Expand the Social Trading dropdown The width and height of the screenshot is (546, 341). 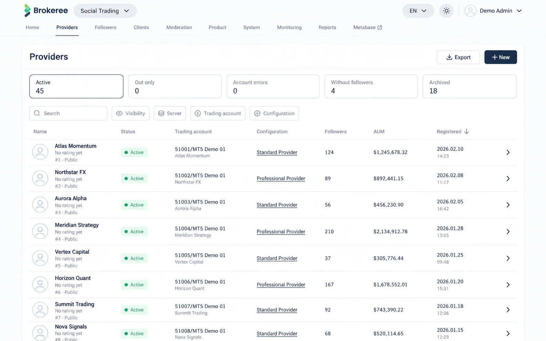pyautogui.click(x=105, y=11)
